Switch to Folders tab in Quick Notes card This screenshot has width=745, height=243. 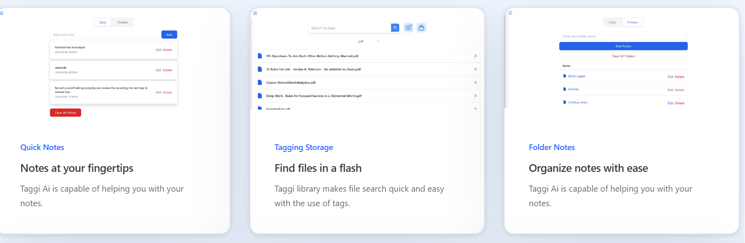(x=123, y=23)
